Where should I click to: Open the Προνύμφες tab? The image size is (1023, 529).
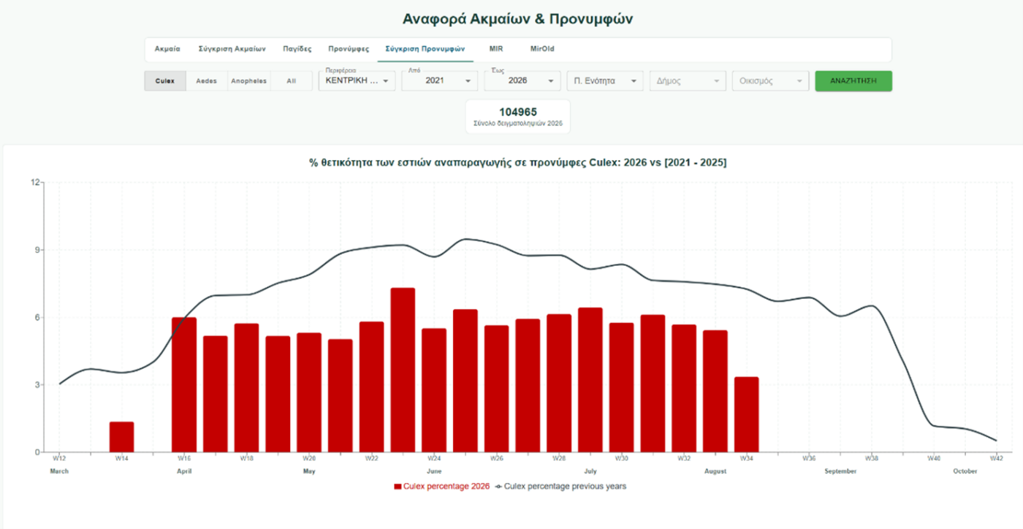pos(349,49)
